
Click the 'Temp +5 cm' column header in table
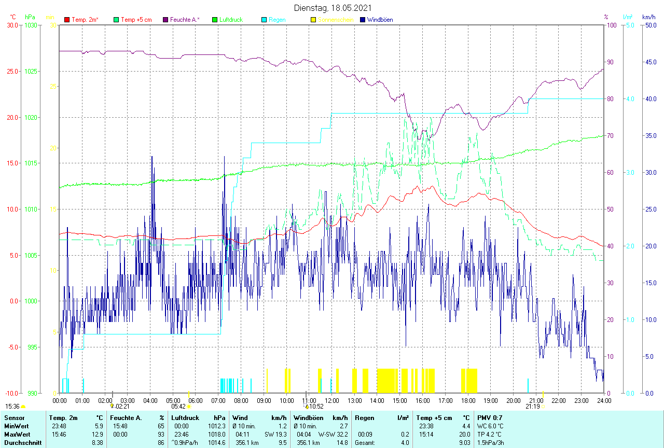pos(434,417)
